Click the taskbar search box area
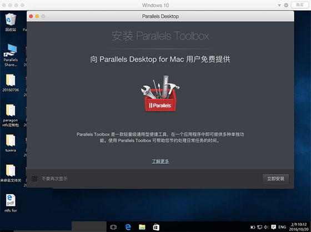This screenshot has width=311, height=232. coord(89,226)
